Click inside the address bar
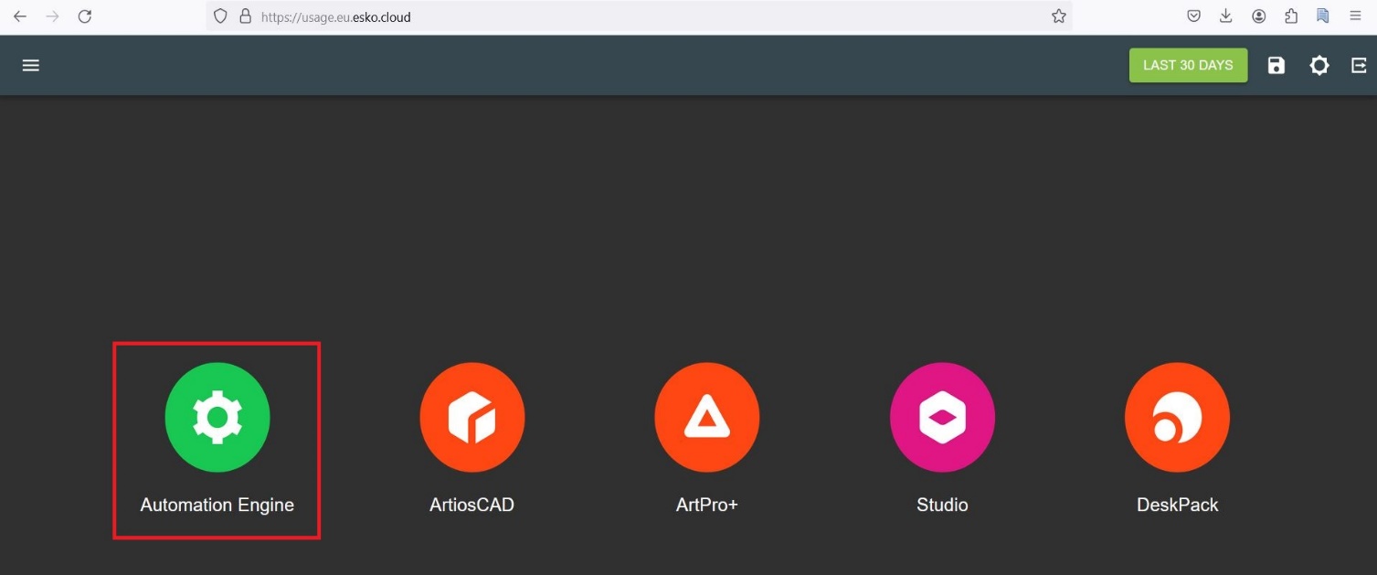This screenshot has height=575, width=1377. 548,16
